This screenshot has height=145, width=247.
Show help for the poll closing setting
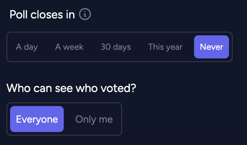[85, 14]
